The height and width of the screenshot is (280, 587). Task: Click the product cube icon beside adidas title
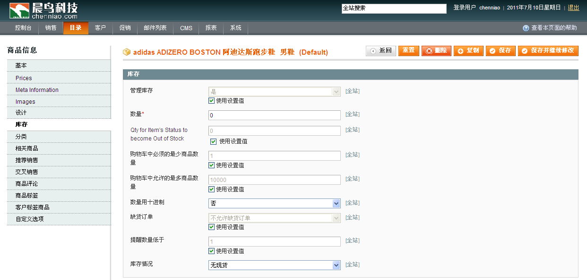(127, 52)
